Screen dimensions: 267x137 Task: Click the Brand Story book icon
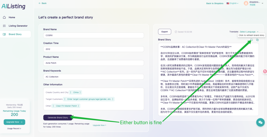click(x=4, y=34)
